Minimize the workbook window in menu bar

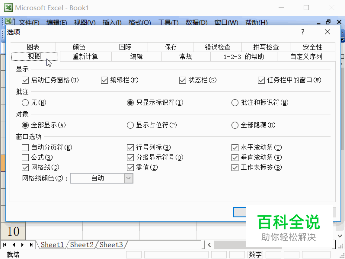(319, 23)
